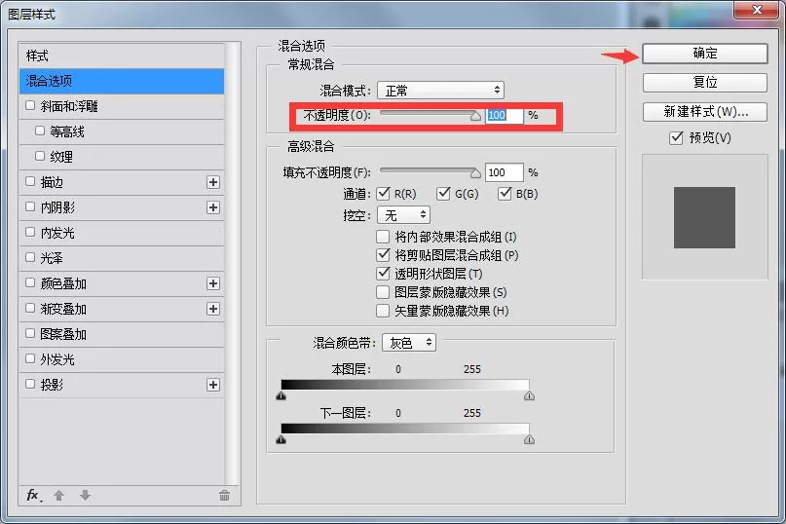This screenshot has width=786, height=524.
Task: Click the 填充不透明度 slider handle
Action: click(x=475, y=173)
